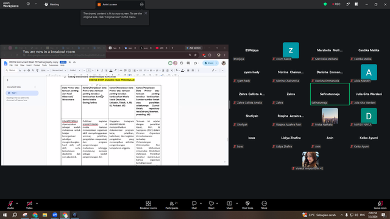This screenshot has height=219, width=390.
Task: Open version history icon in shared Docs
Action: coord(182,63)
